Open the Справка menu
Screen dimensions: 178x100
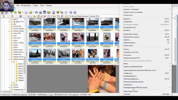[49, 6]
